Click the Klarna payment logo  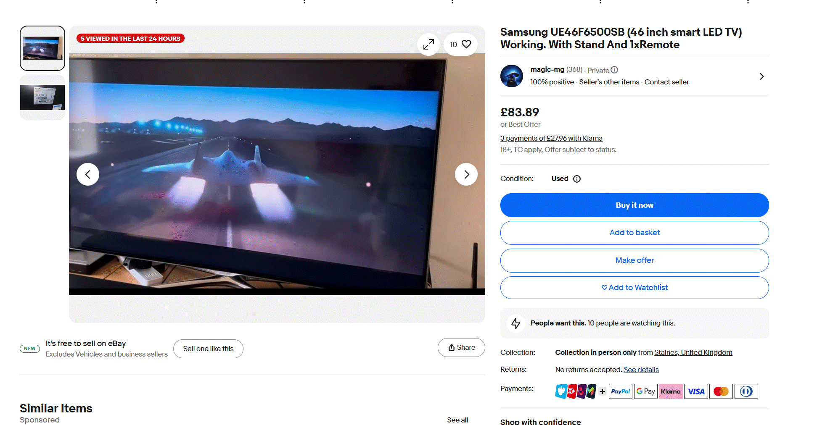coord(671,391)
